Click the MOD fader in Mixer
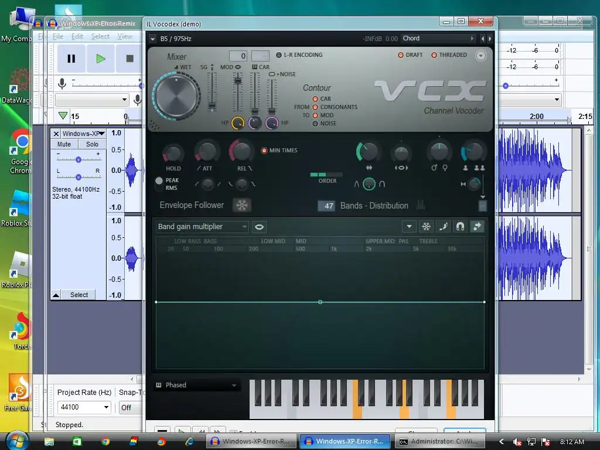This screenshot has height=450, width=600. (x=238, y=80)
